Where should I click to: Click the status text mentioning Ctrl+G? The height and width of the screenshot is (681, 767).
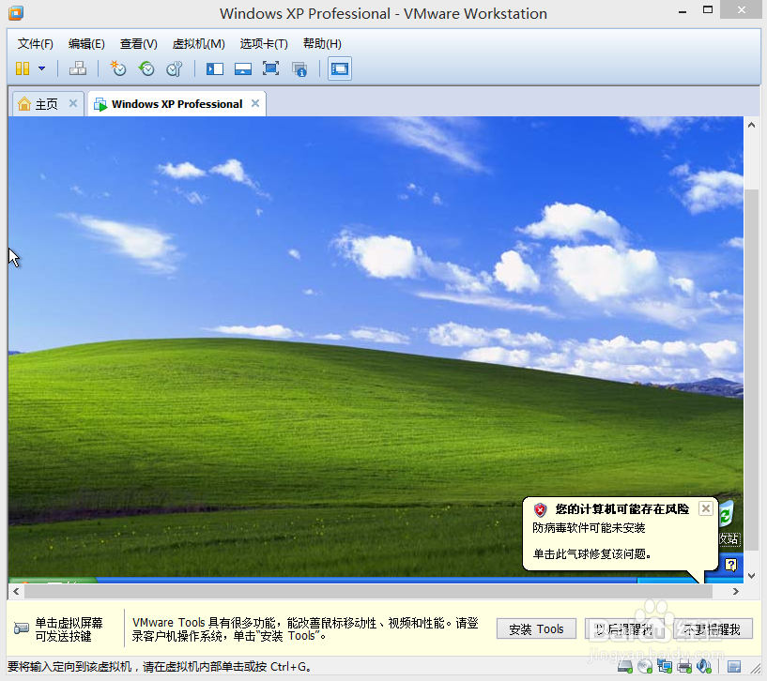tap(160, 667)
